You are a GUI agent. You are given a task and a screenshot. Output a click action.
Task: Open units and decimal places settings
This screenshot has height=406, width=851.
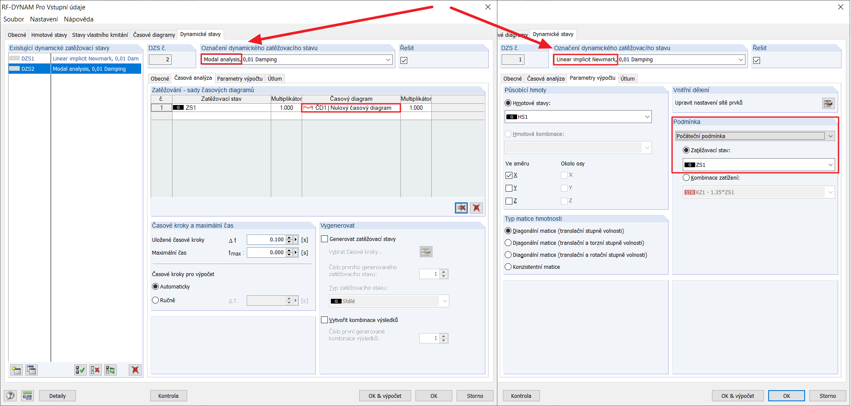27,396
